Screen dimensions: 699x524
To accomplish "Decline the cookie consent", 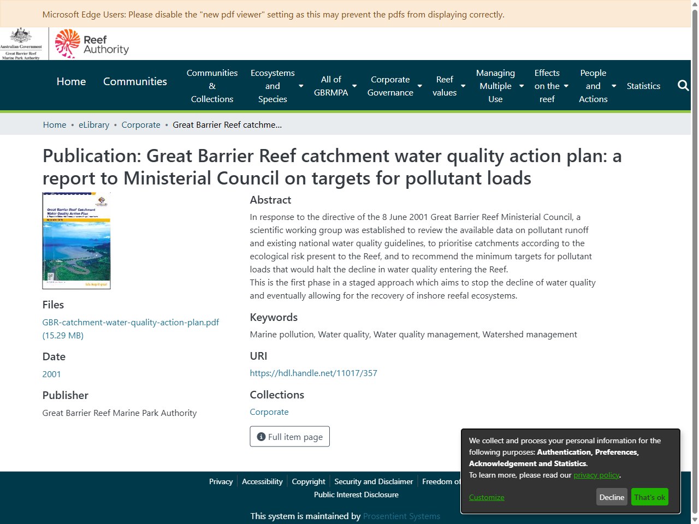I will pyautogui.click(x=612, y=497).
